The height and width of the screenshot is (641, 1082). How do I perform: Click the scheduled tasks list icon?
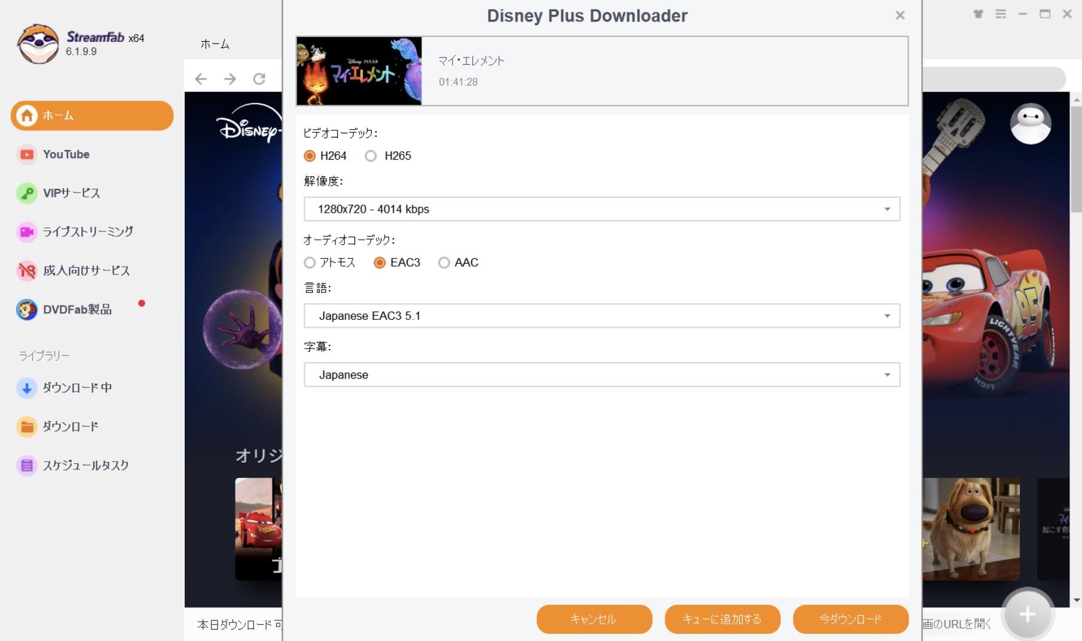[26, 465]
